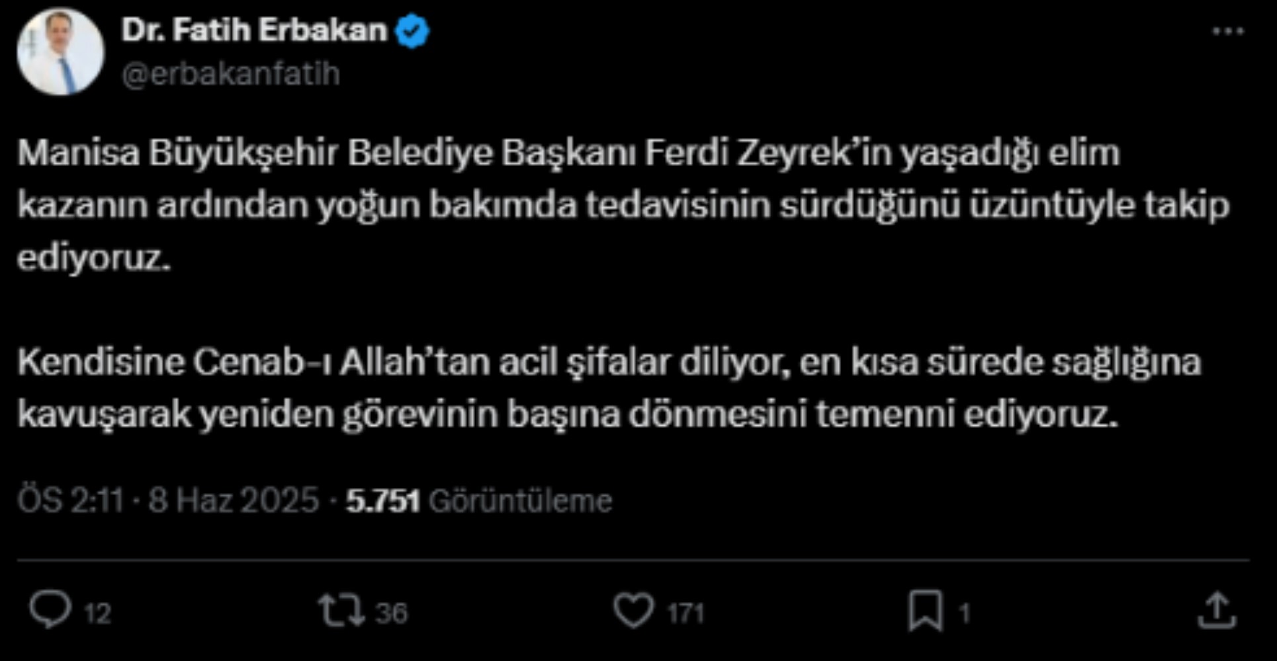Click the repost arrows icon
Screen dimensions: 1277x661
click(341, 610)
